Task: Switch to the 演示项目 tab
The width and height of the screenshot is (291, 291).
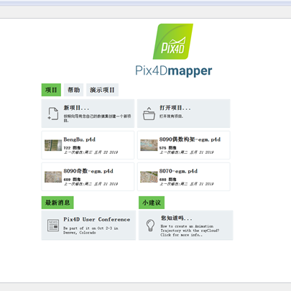Action: tap(102, 90)
